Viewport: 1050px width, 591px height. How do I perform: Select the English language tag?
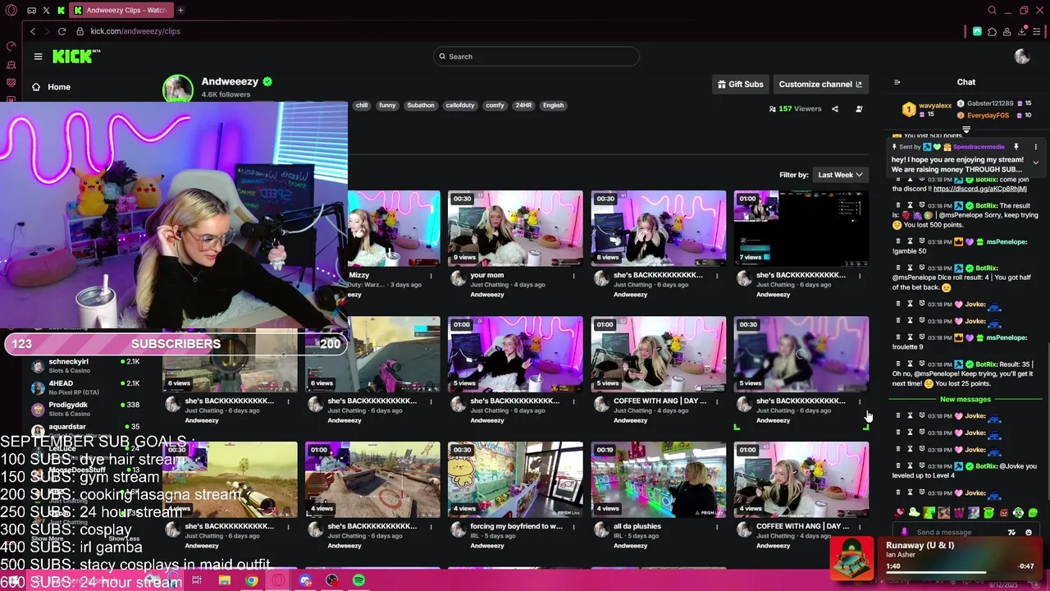[553, 105]
